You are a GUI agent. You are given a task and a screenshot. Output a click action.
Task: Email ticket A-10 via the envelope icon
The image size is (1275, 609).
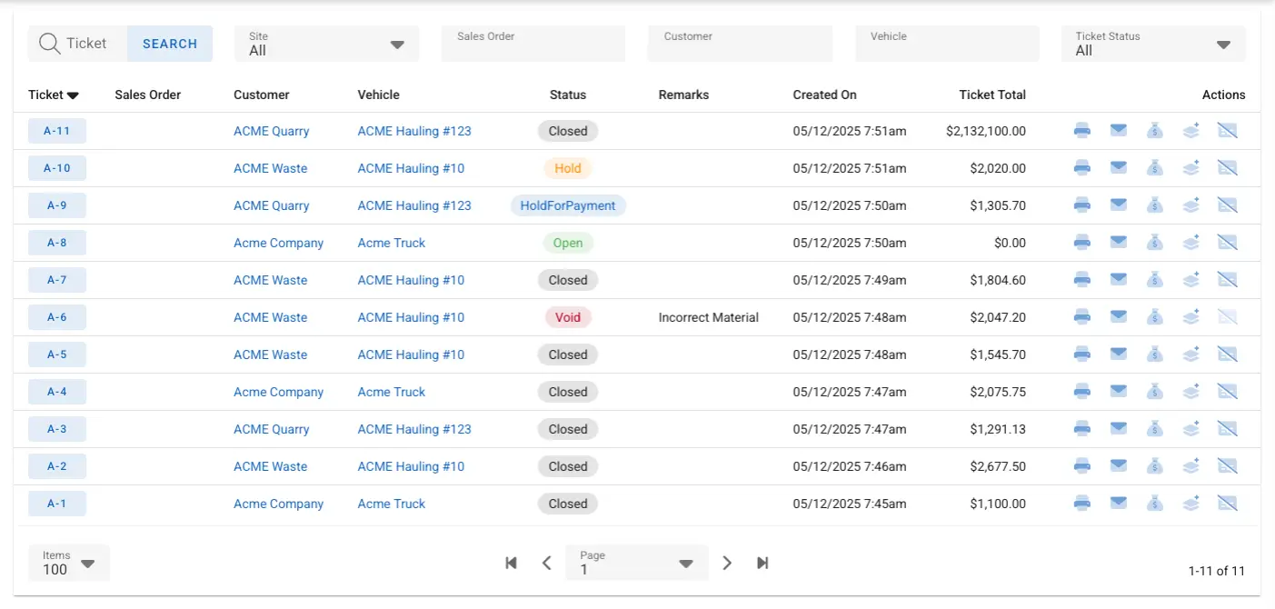[x=1118, y=167]
